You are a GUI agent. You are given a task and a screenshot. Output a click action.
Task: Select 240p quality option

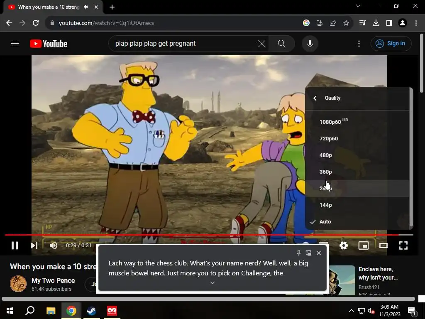[x=357, y=189]
